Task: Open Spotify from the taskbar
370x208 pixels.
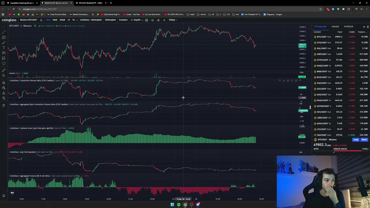Action: click(179, 205)
